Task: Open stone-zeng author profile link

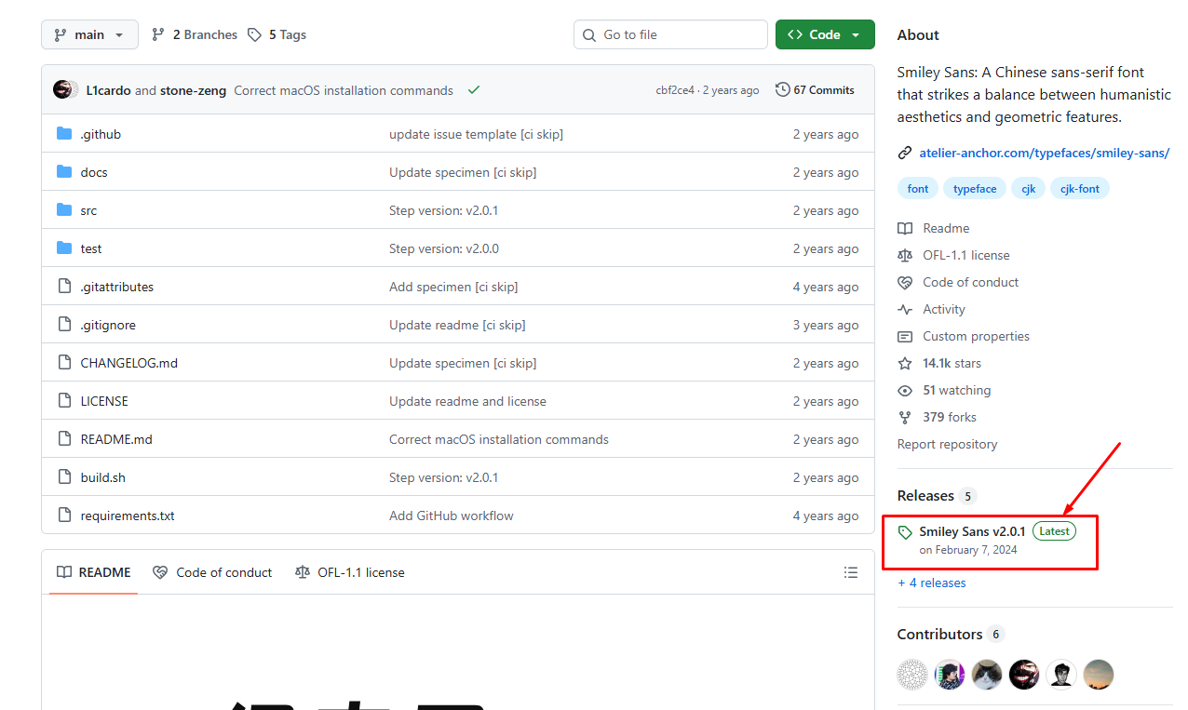Action: 193,90
